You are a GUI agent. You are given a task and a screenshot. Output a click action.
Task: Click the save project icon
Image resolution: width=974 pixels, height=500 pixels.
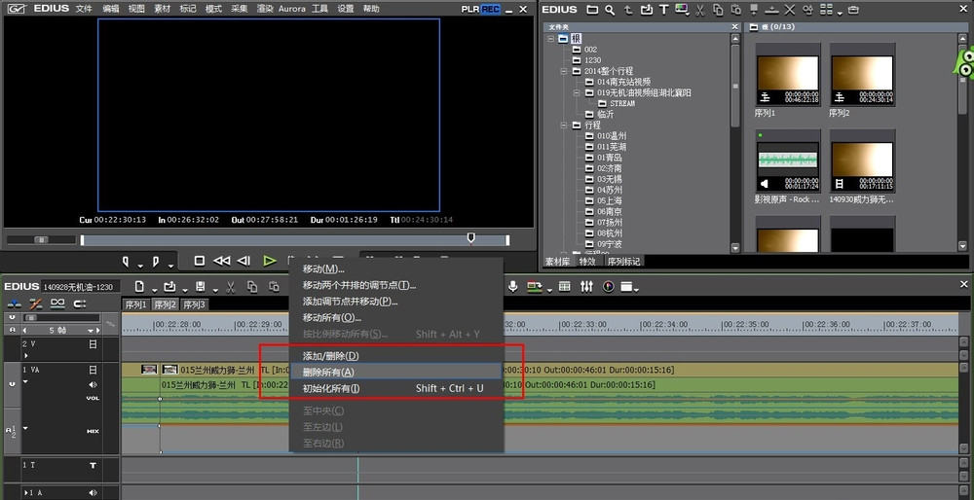click(x=200, y=286)
